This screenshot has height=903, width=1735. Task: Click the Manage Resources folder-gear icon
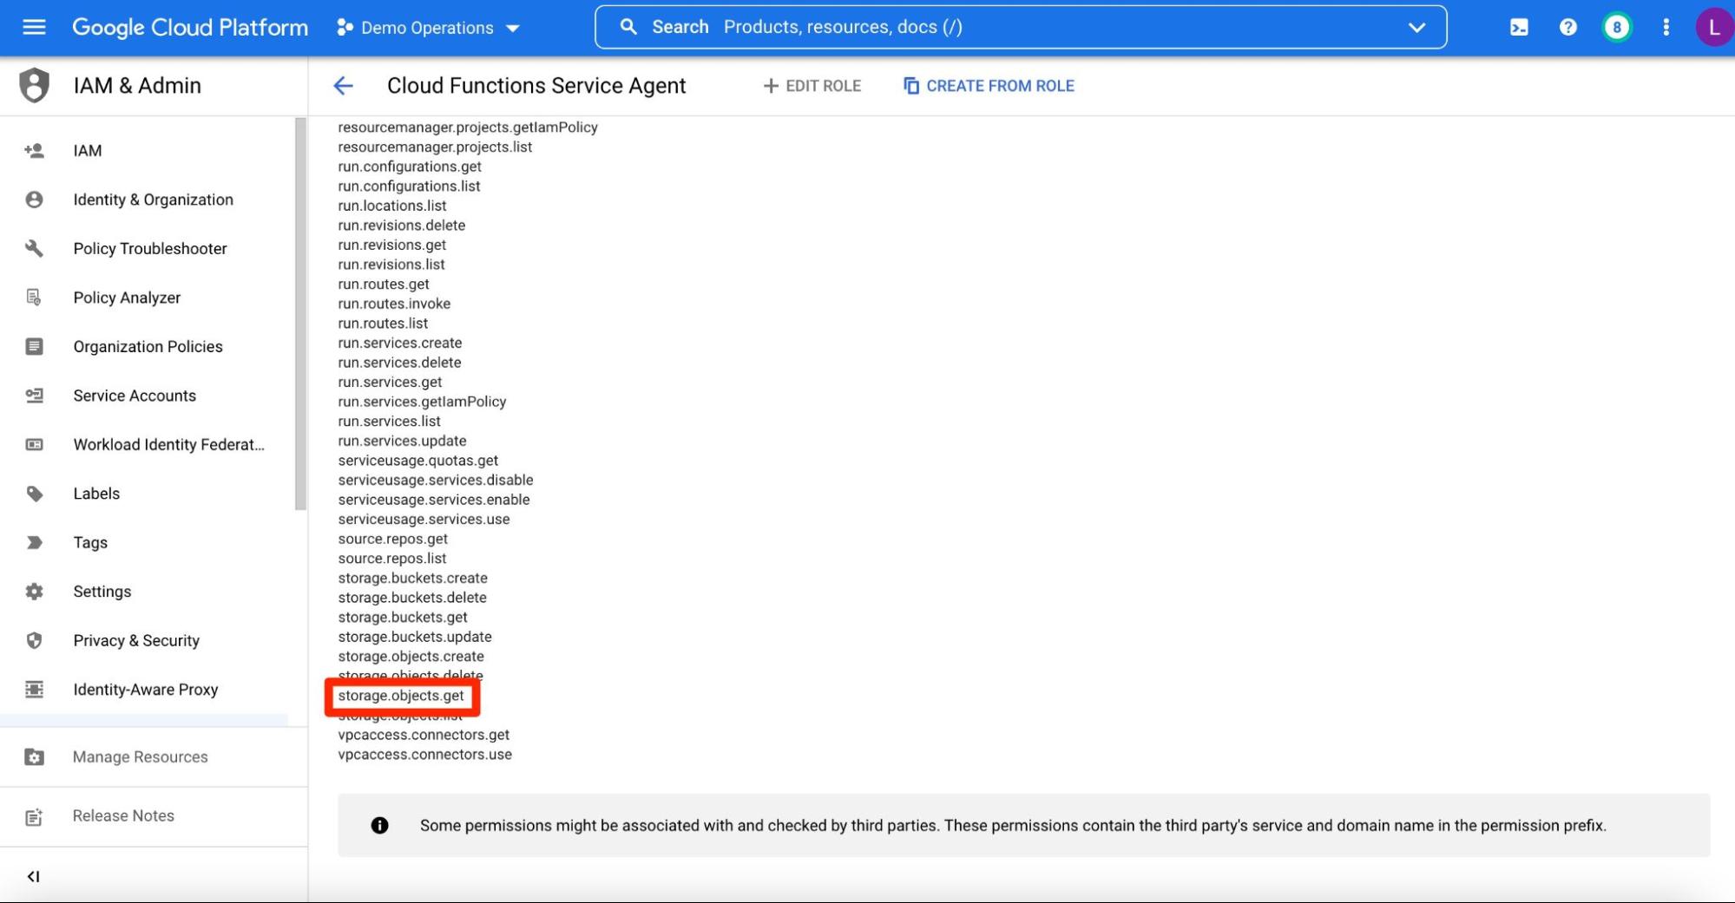(x=34, y=757)
